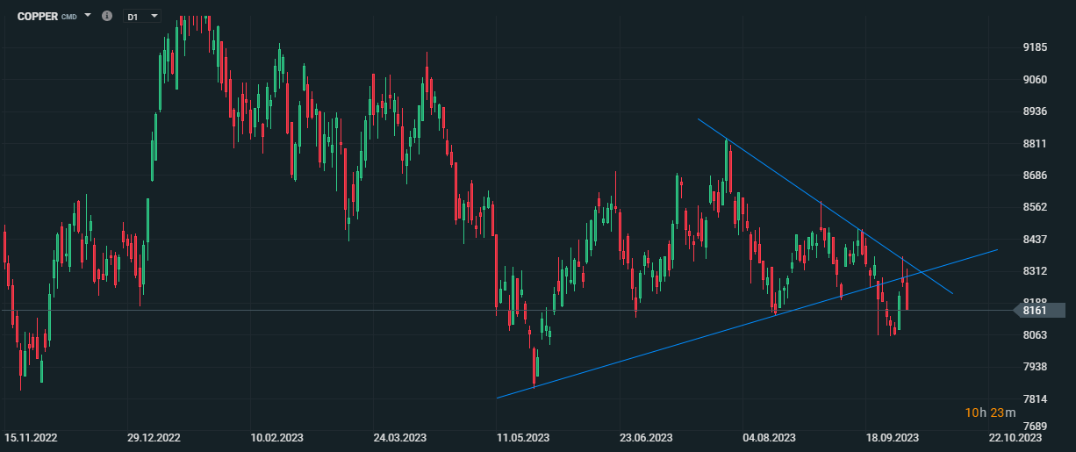The height and width of the screenshot is (452, 1076).
Task: Click the 8562 price axis label
Action: (x=1036, y=207)
